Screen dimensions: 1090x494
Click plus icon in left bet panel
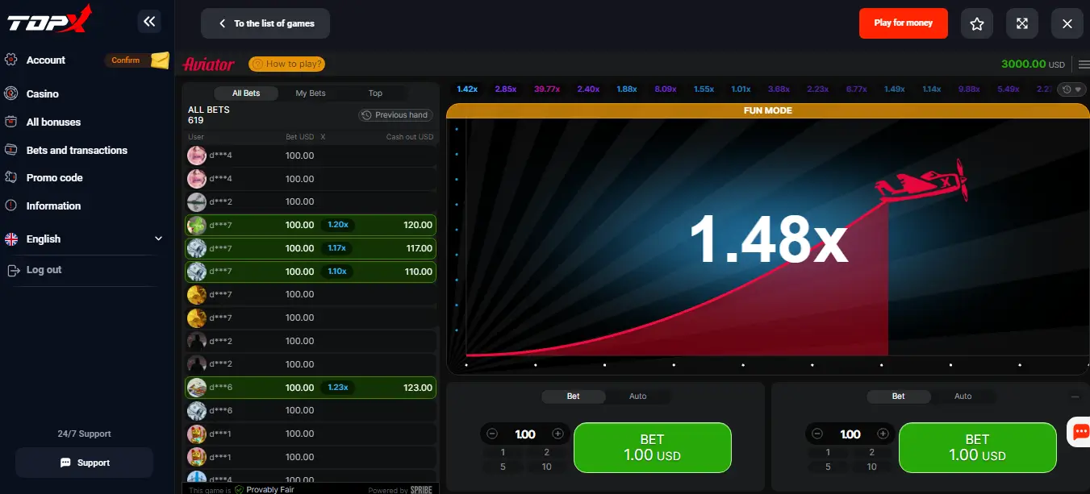click(558, 434)
